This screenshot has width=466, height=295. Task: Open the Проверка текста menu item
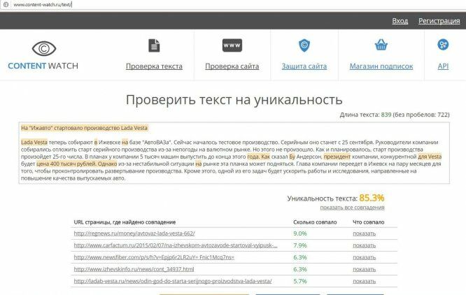click(154, 66)
